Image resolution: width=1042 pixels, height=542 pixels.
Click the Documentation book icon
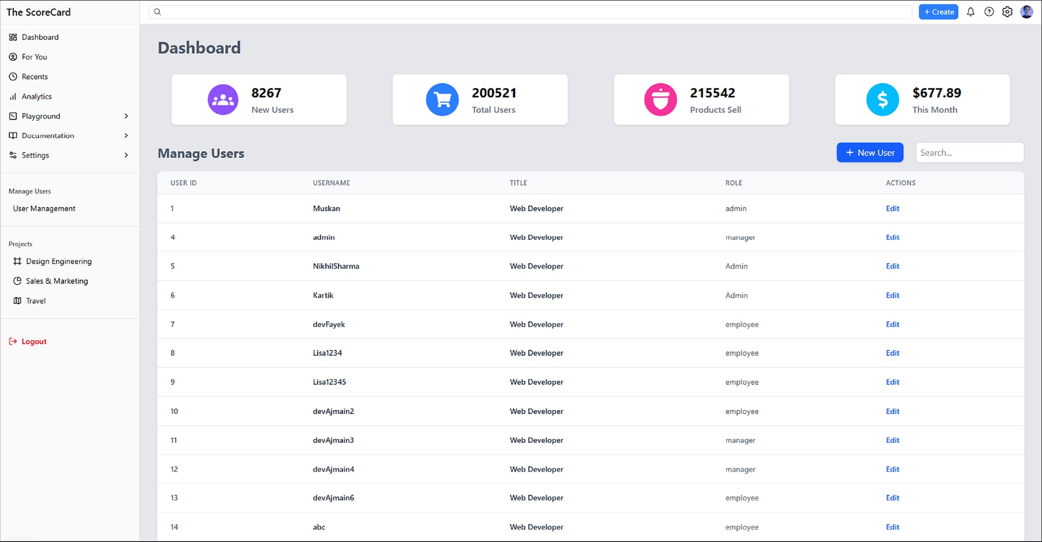(x=13, y=135)
